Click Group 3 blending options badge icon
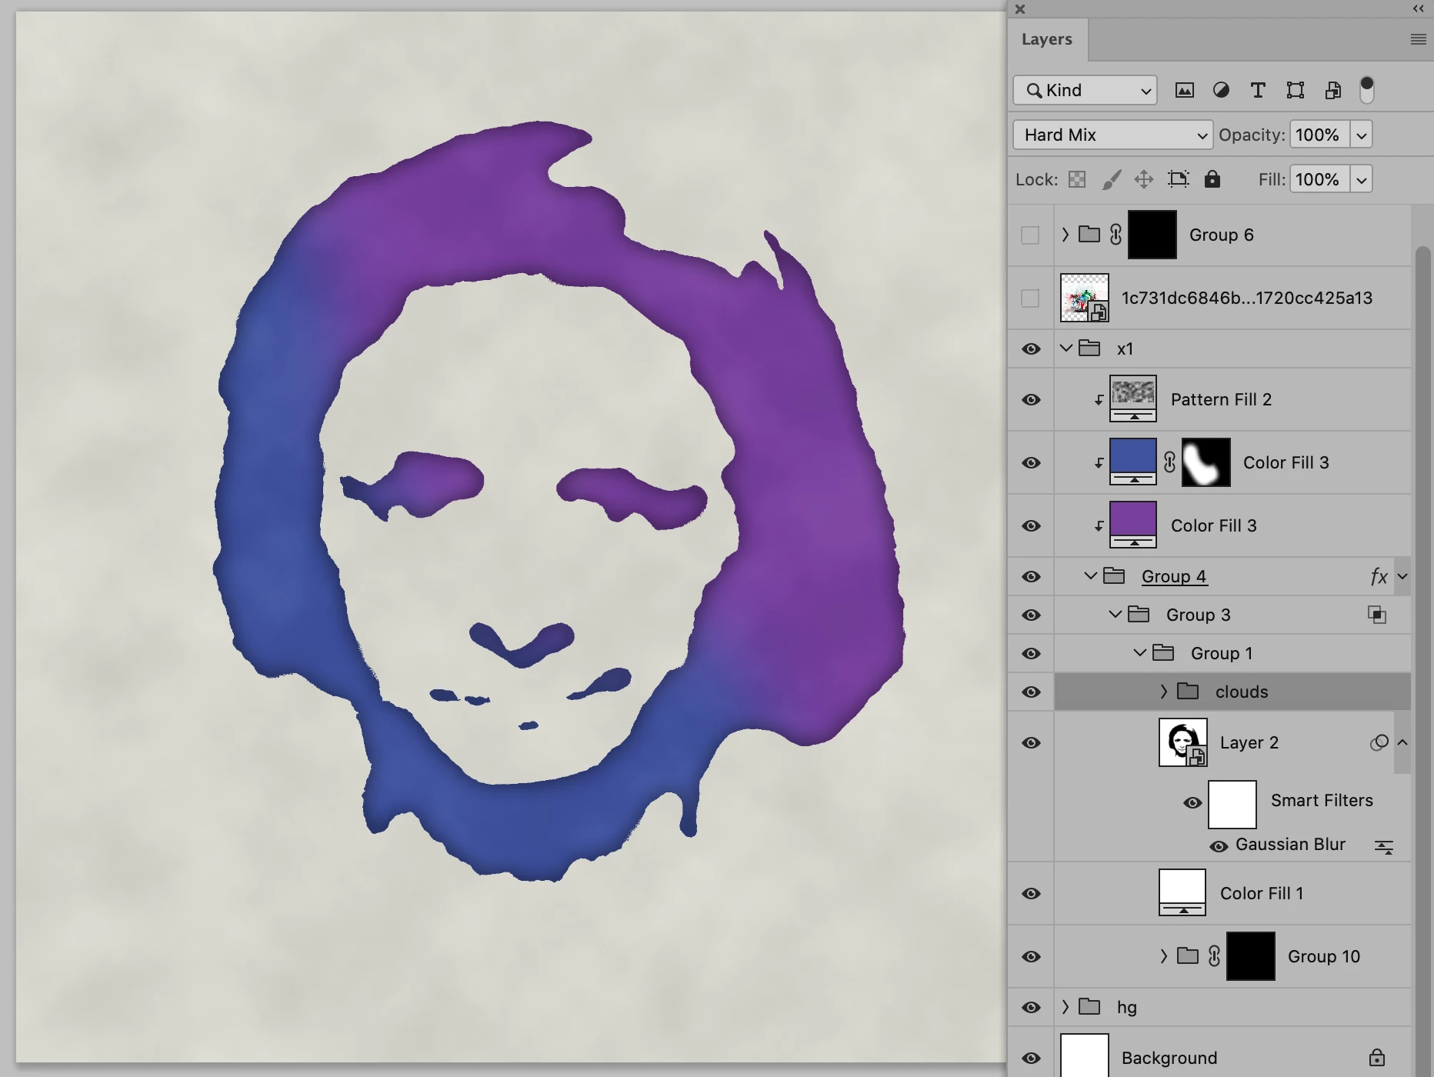 tap(1377, 615)
